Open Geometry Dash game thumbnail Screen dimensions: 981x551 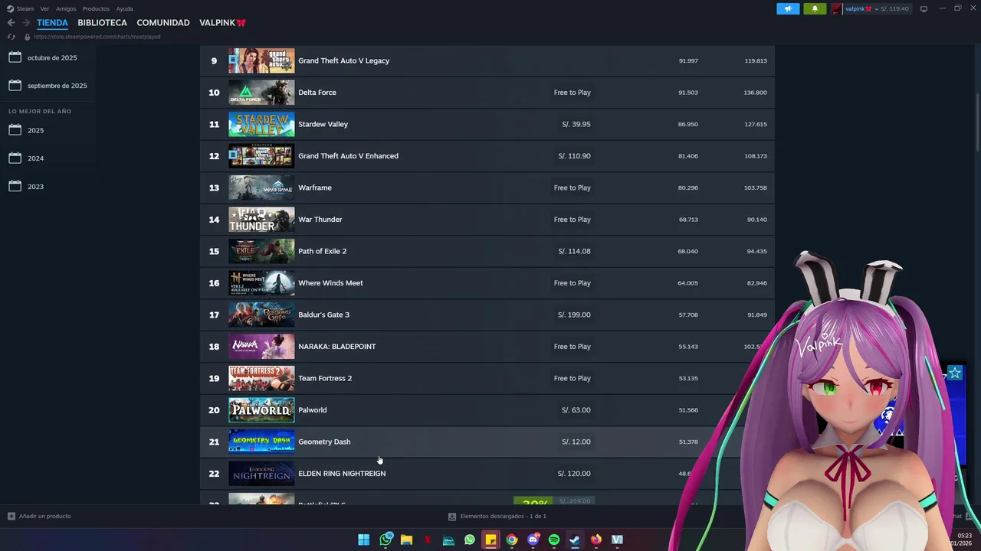261,442
